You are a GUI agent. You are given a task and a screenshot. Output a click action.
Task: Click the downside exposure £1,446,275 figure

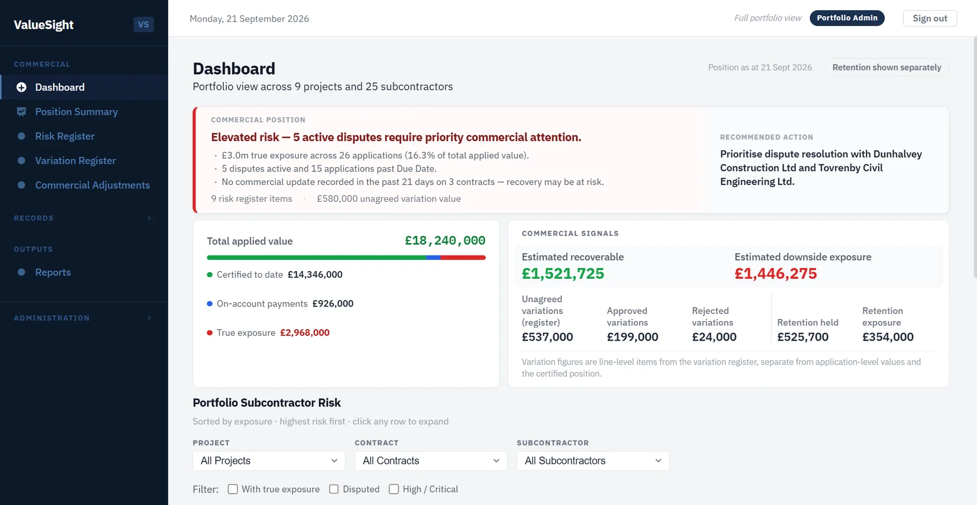[776, 273]
